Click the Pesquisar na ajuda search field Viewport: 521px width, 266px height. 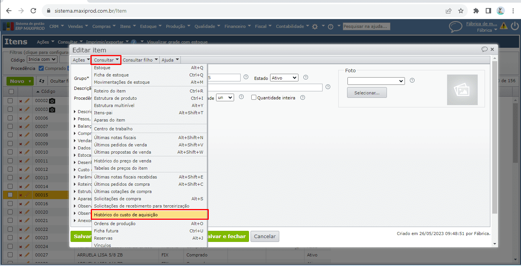[367, 26]
